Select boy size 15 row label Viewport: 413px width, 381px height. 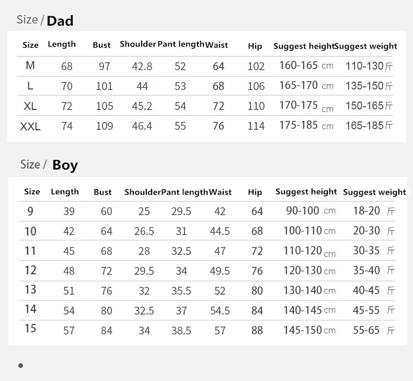tap(30, 329)
